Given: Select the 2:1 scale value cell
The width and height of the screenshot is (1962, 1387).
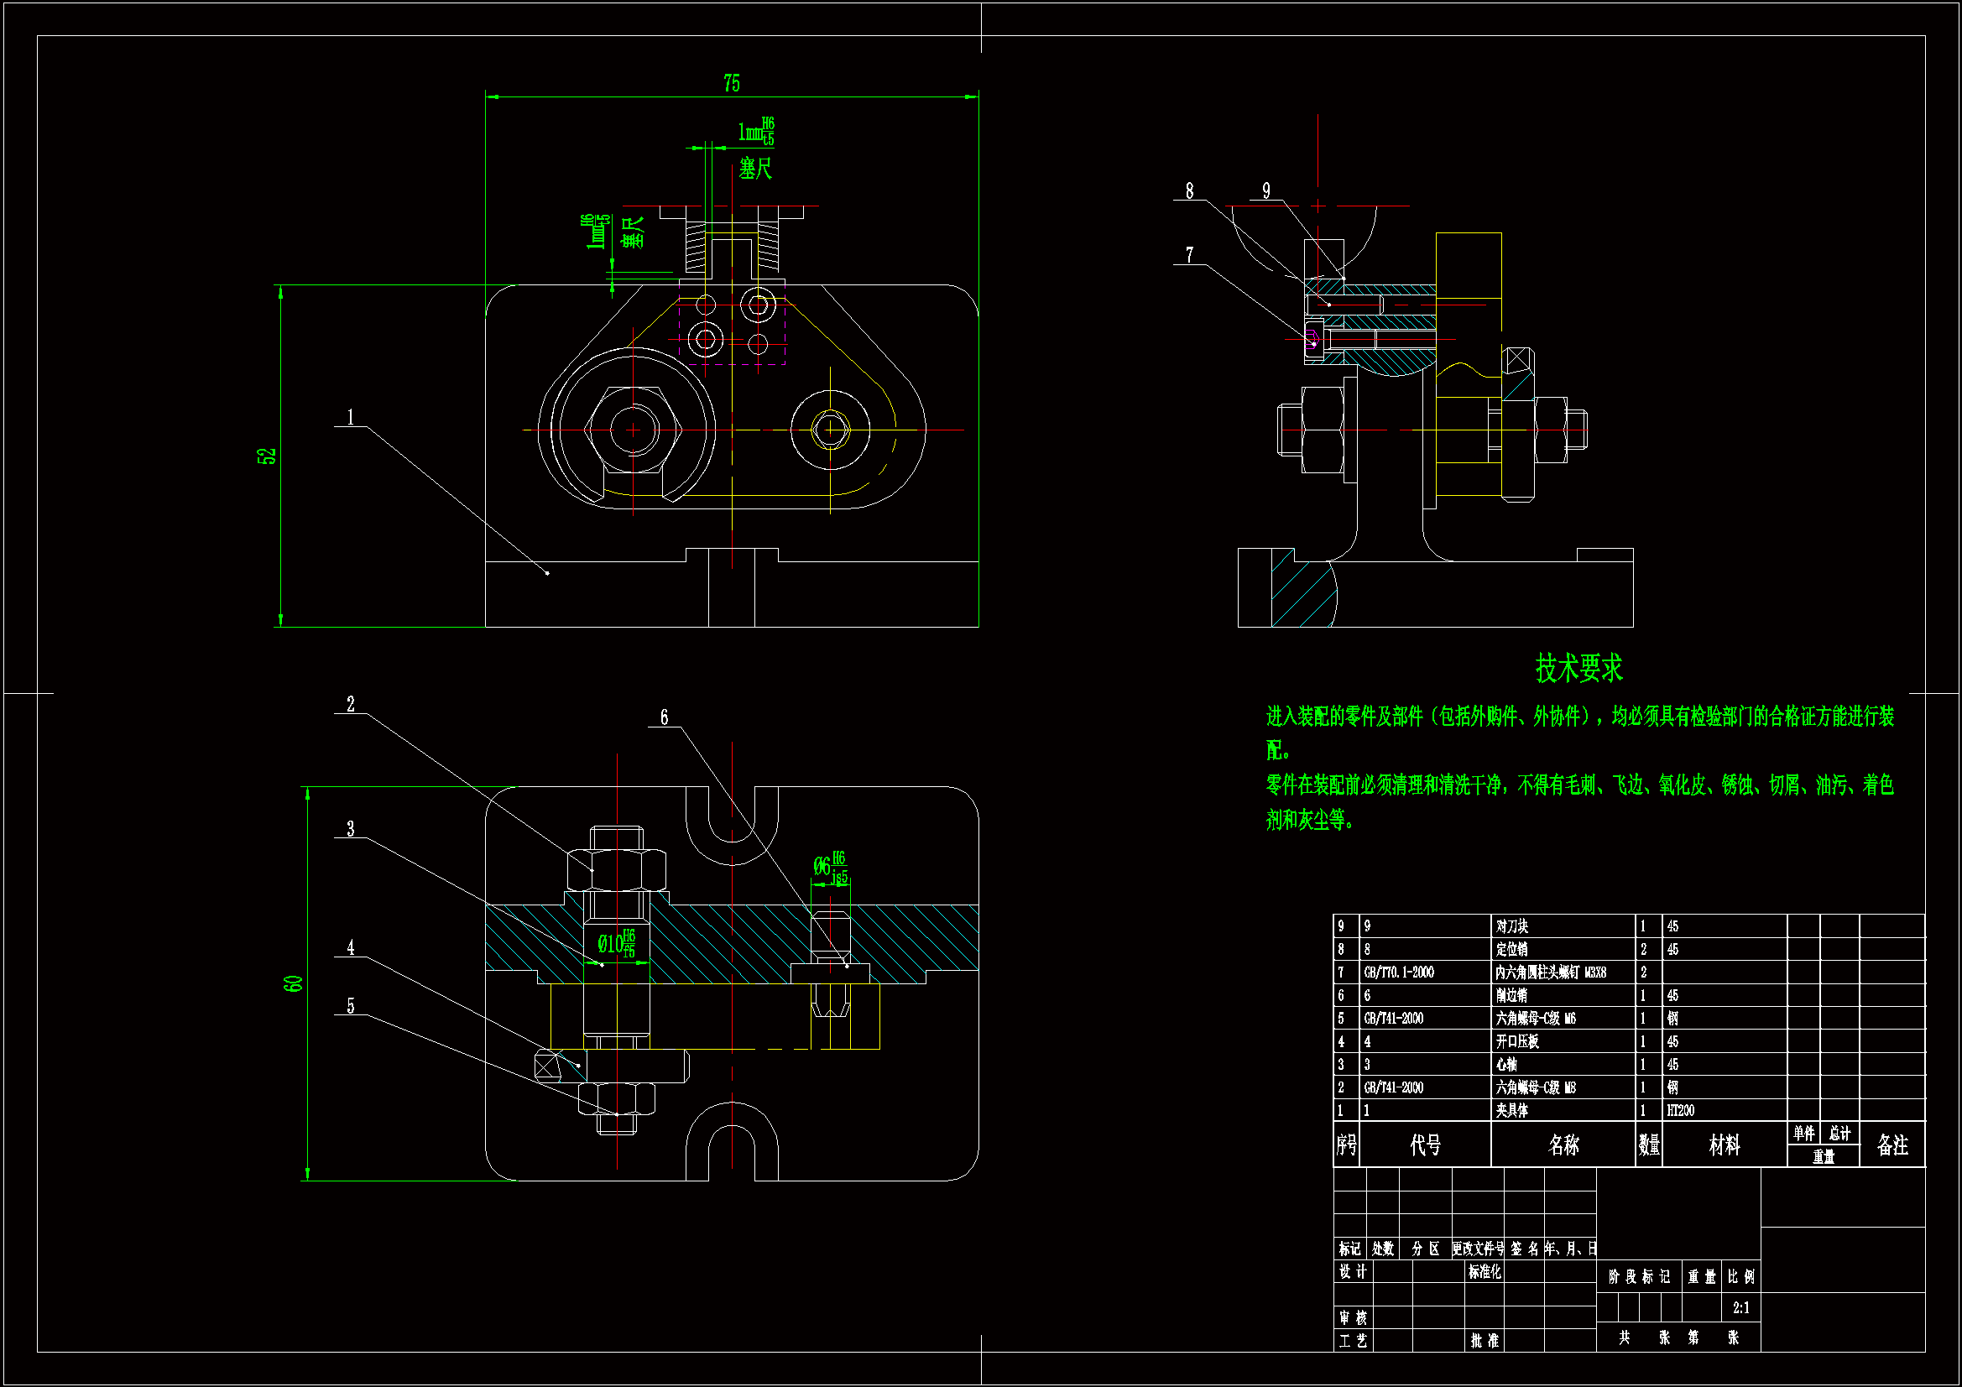Looking at the screenshot, I should [1740, 1307].
